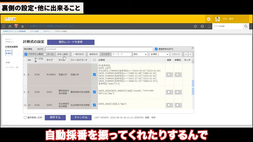This screenshot has width=253, height=142.
Task: Click the filter キーワード input field
Action: tap(121, 54)
